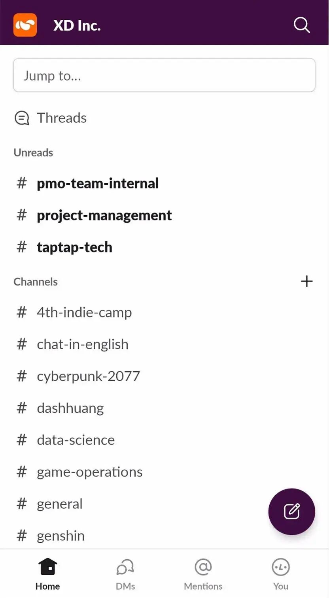Tap the search magnifier icon

pos(302,25)
